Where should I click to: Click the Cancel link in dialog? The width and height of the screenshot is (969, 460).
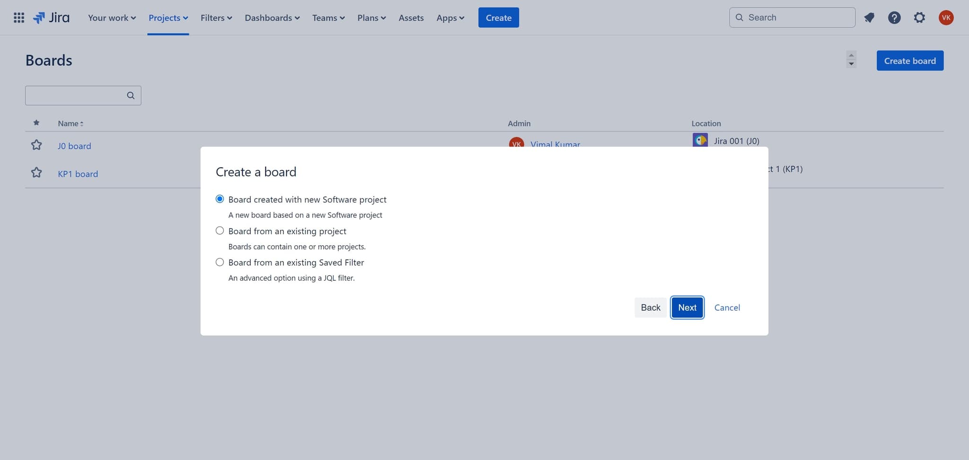727,308
